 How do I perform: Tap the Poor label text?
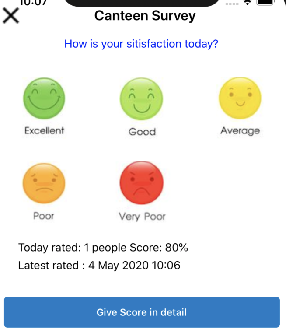click(x=44, y=216)
